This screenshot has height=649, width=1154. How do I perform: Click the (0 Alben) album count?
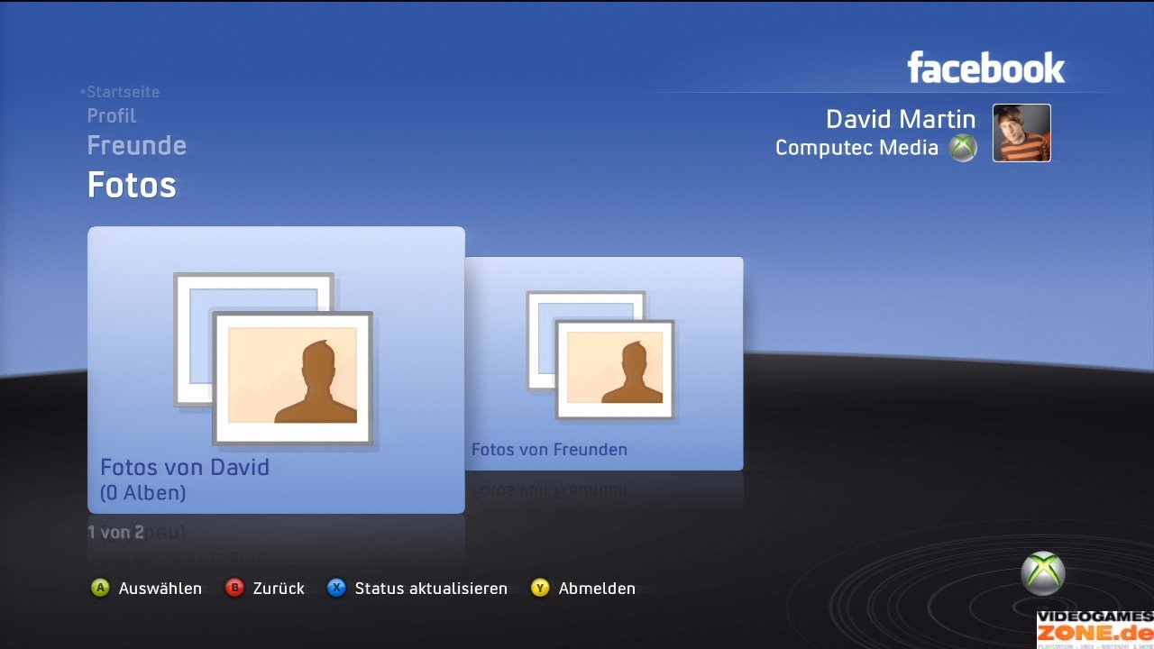coord(142,493)
